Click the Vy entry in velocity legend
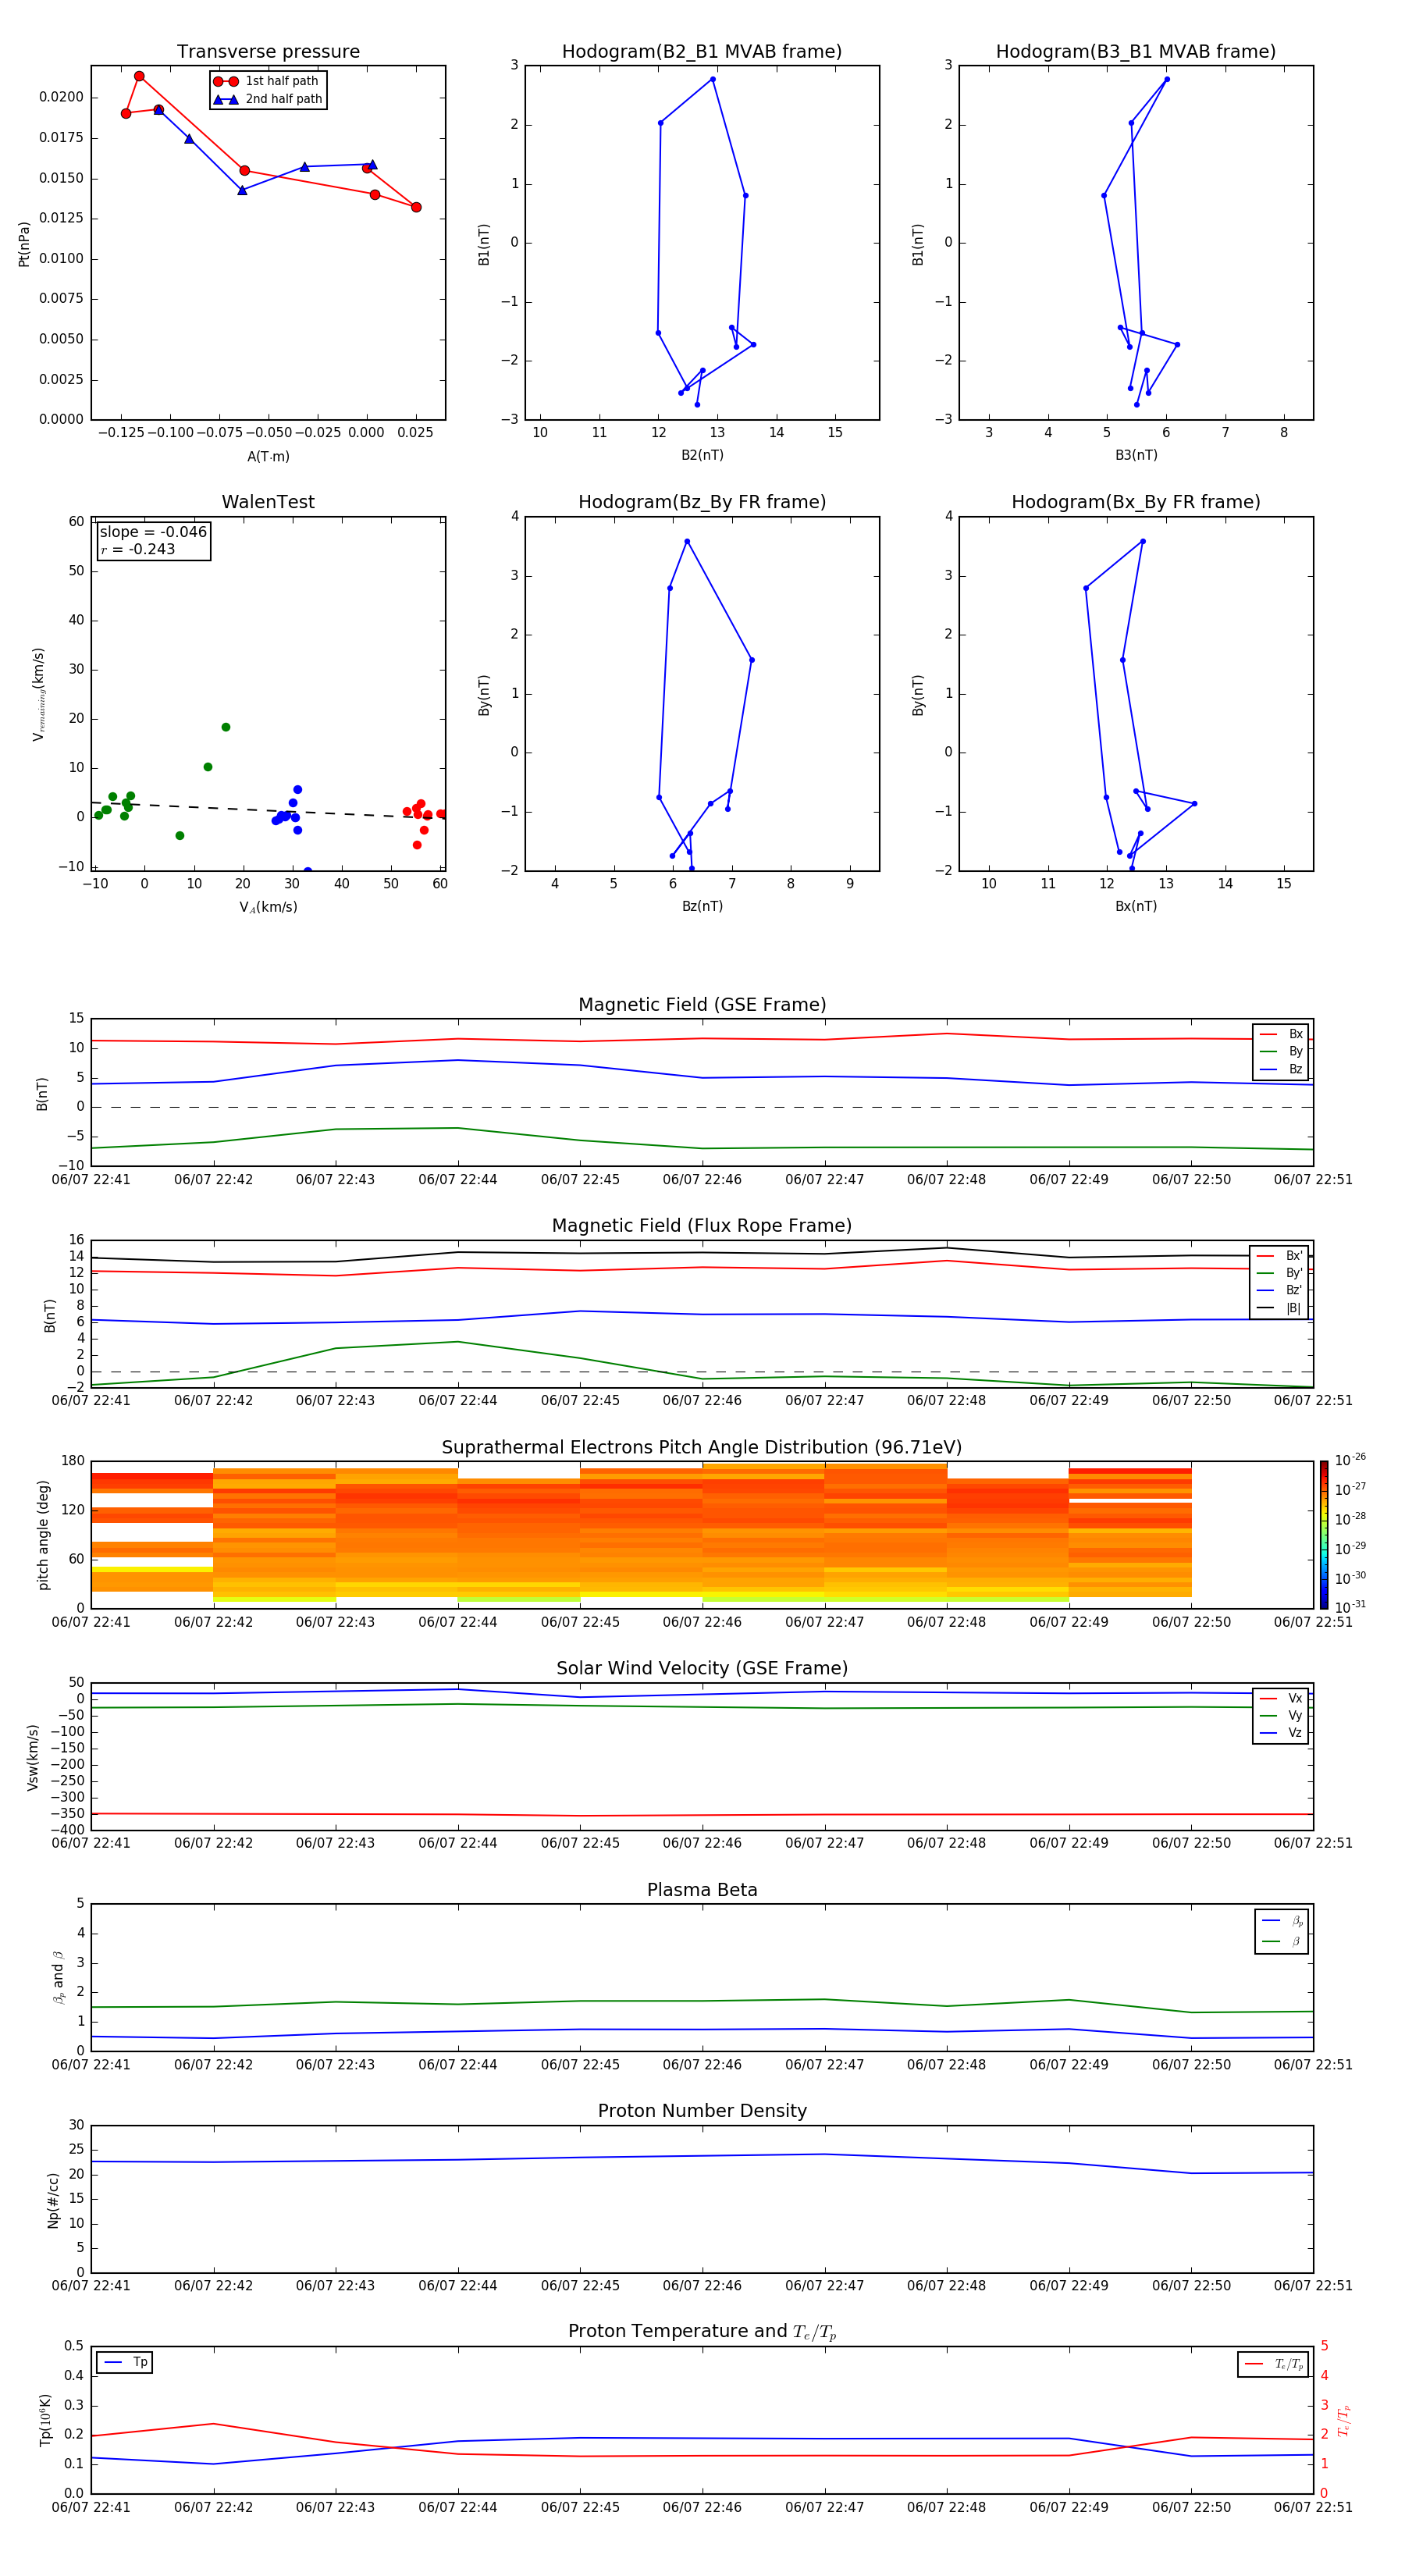 [x=1281, y=1715]
